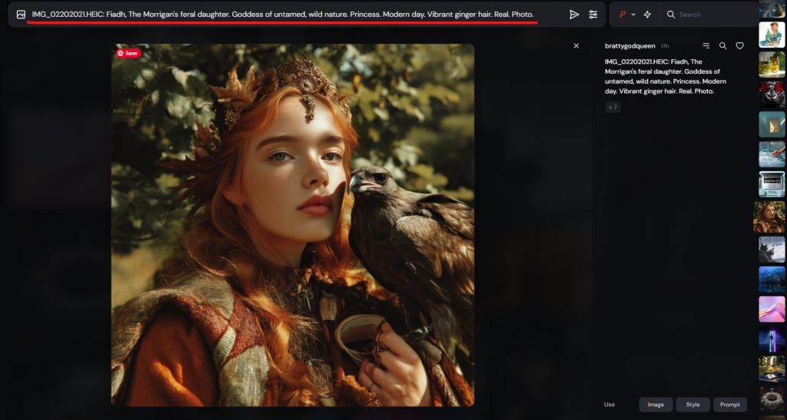Select the hand over pool water thumbnail

(772, 154)
